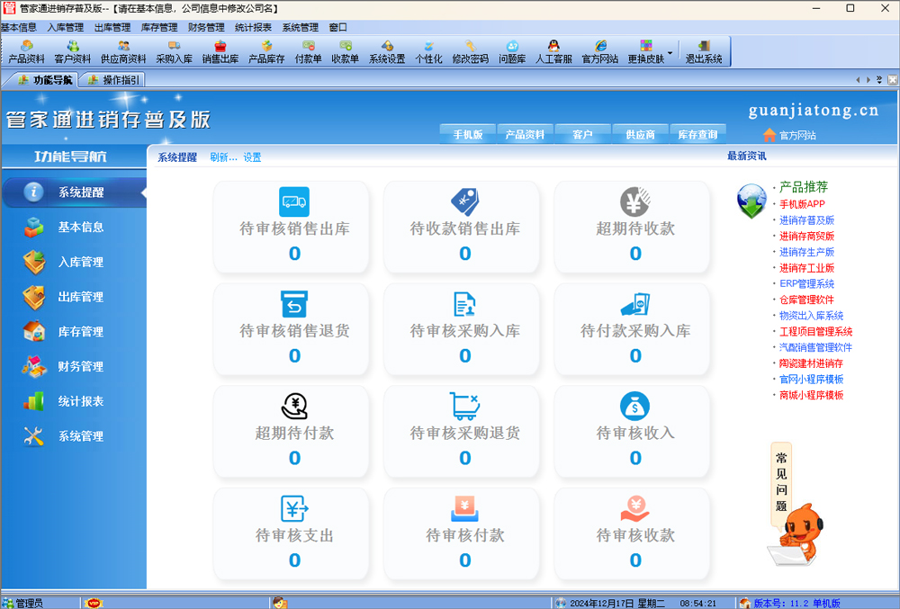The image size is (900, 609).
Task: Click 销售出库 toolbar icon
Action: pyautogui.click(x=220, y=52)
